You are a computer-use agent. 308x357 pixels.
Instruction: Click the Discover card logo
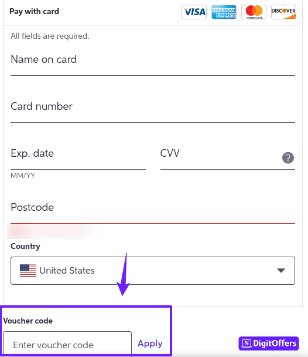click(x=283, y=12)
